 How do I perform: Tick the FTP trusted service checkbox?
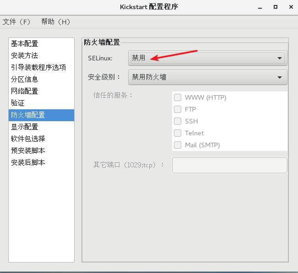point(178,109)
